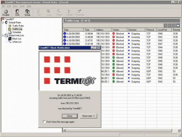Sort by the Direction column header

click(x=136, y=30)
